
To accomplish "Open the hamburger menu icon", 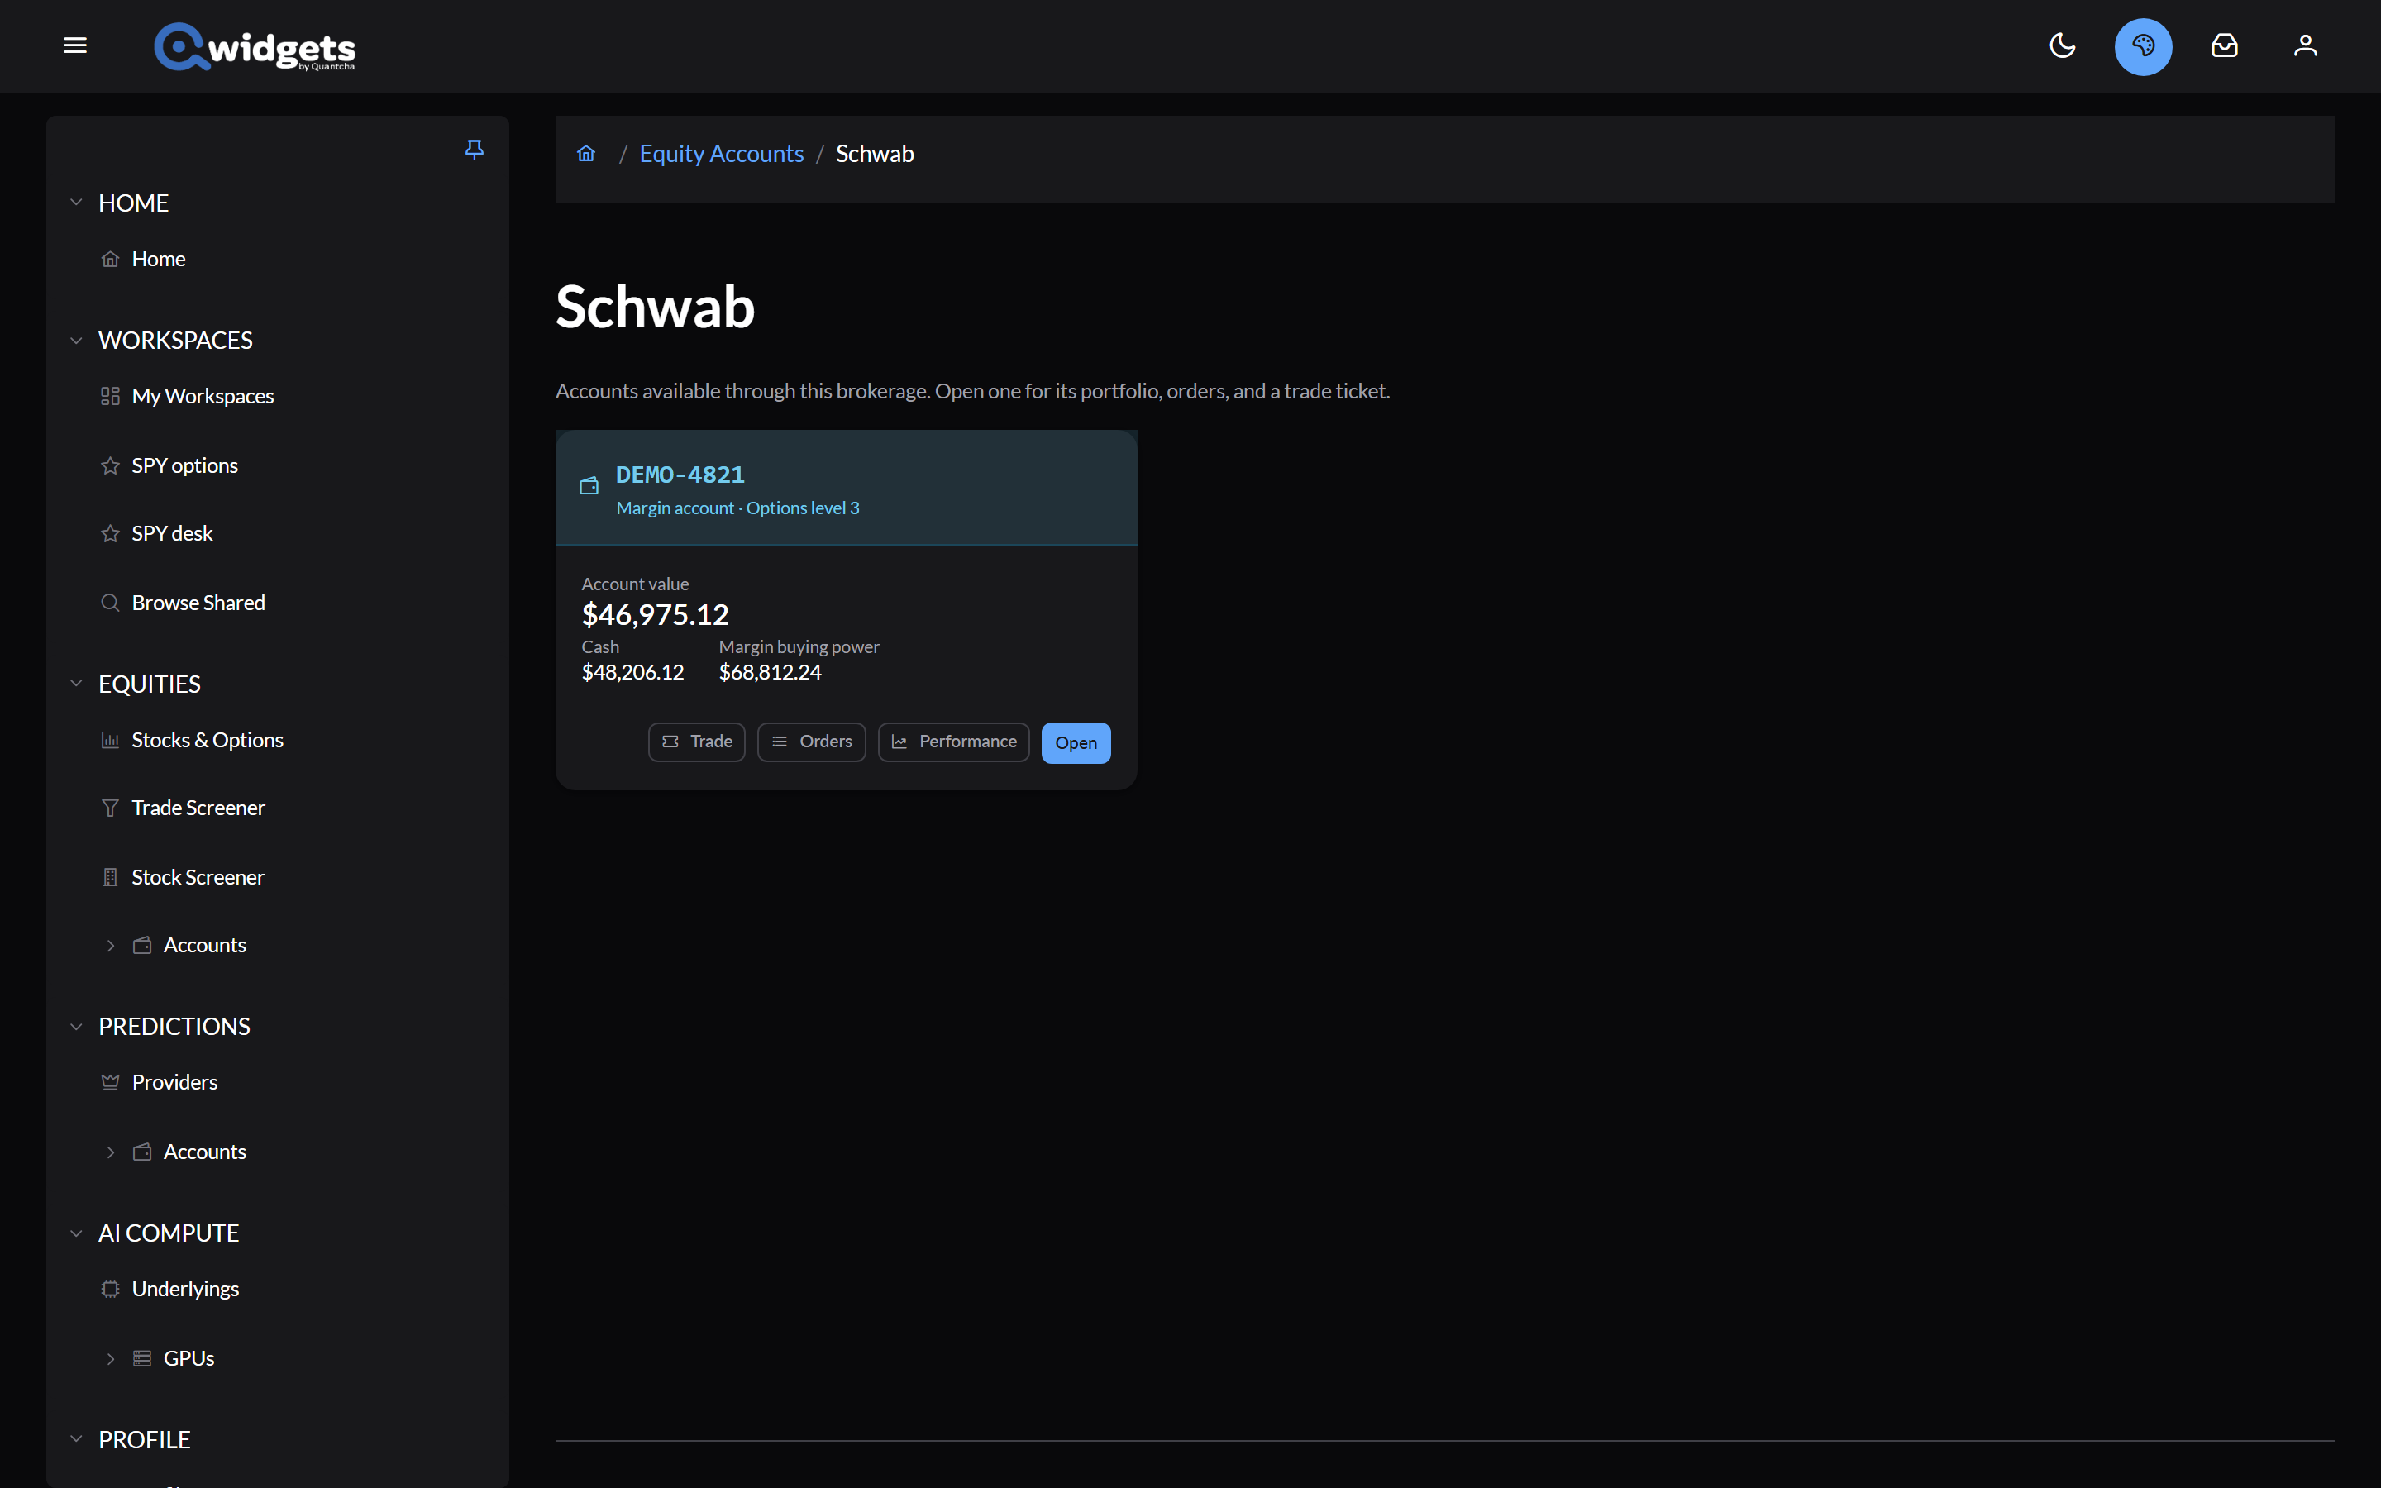I will (74, 45).
